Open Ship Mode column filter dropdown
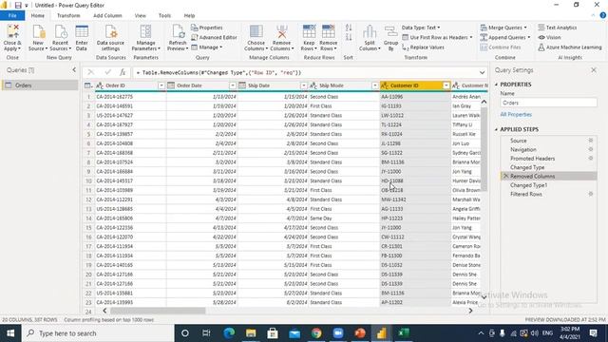Viewport: 608px width, 342px height. tap(375, 85)
